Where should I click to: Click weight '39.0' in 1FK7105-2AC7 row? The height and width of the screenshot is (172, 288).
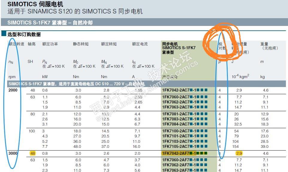click(264, 147)
